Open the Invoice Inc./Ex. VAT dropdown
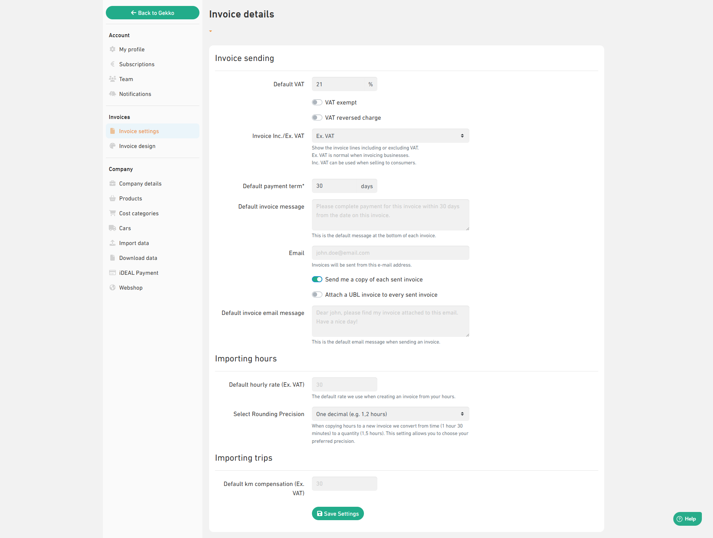This screenshot has width=713, height=538. pos(390,136)
